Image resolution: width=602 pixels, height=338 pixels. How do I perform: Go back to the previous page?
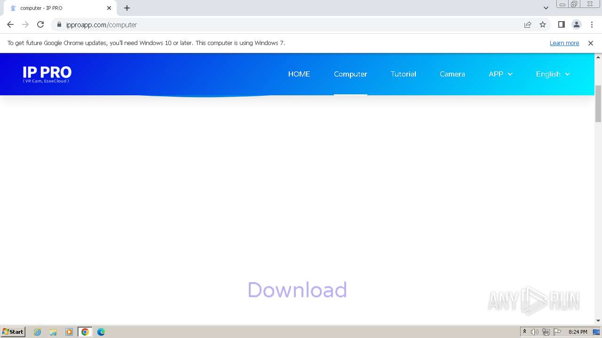point(10,24)
